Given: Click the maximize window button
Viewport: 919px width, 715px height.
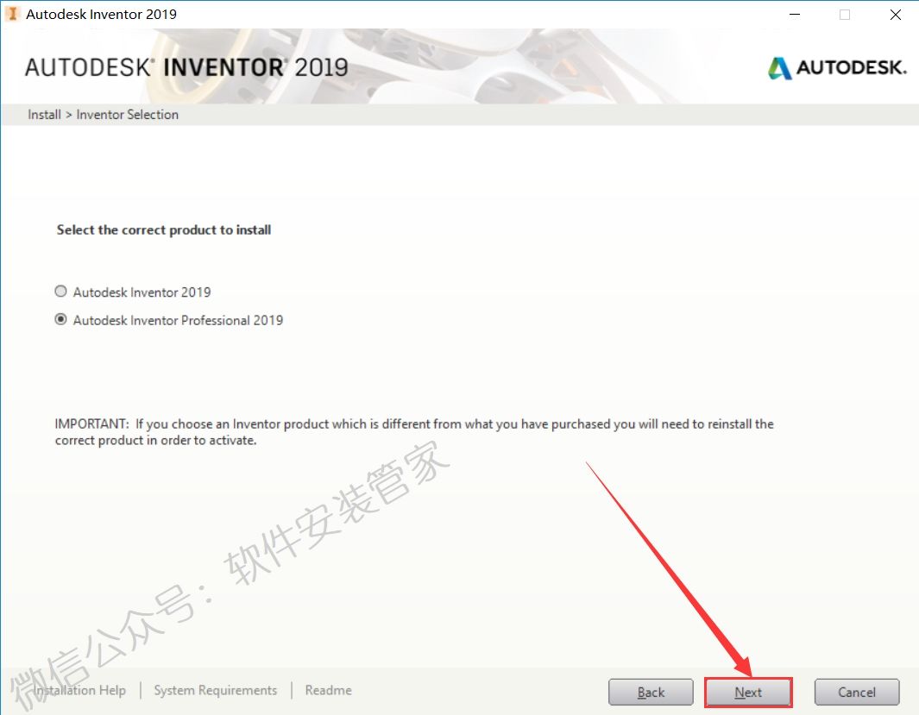Looking at the screenshot, I should point(845,14).
